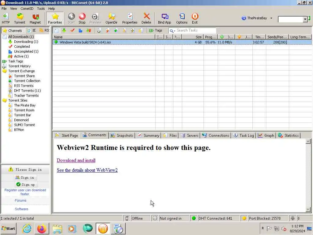This screenshot has width=313, height=235.
Task: Select Completed in sidebar tree
Action: [x=22, y=47]
